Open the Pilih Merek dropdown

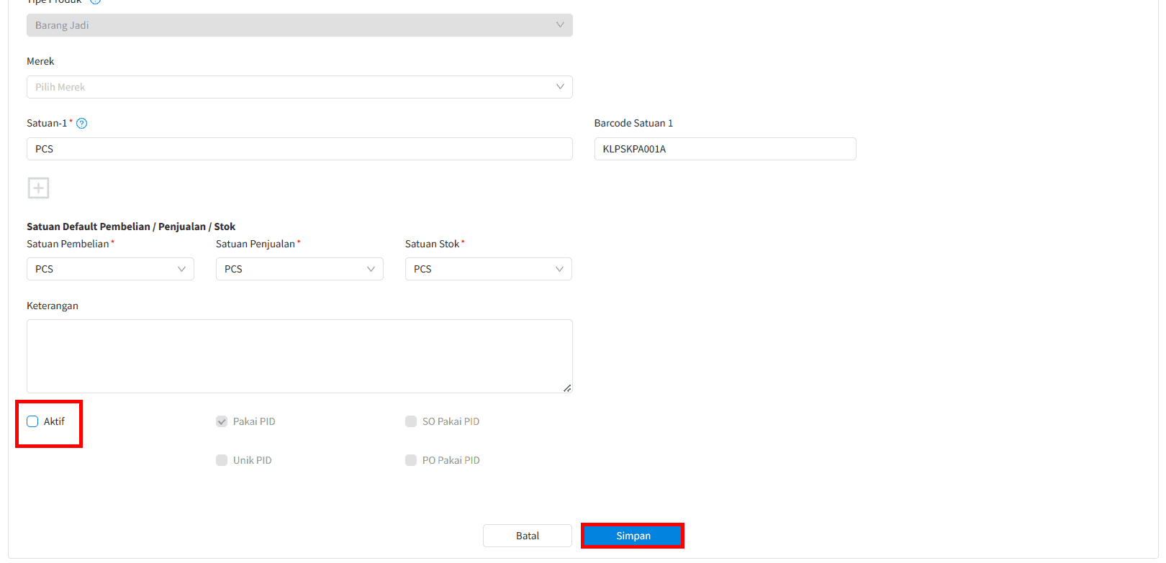(299, 87)
